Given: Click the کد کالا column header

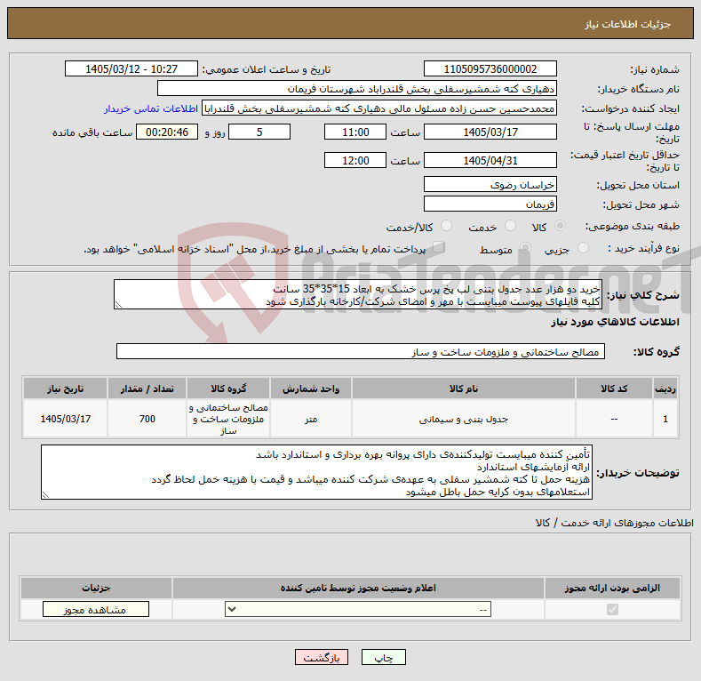Looking at the screenshot, I should (x=614, y=389).
